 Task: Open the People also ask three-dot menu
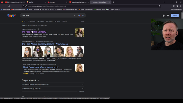coord(38,80)
